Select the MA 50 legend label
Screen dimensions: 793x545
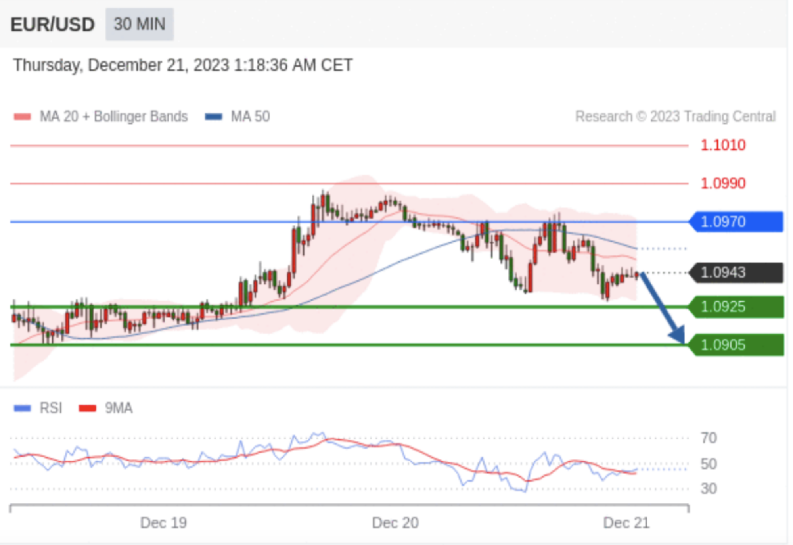point(251,117)
